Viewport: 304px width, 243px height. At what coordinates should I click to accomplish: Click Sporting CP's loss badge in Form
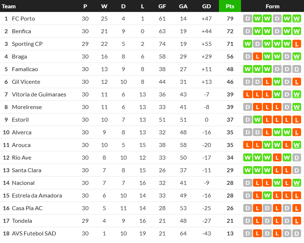(x=297, y=44)
